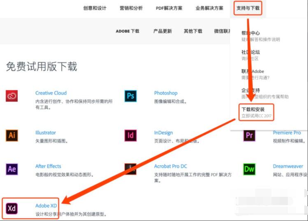Image resolution: width=308 pixels, height=221 pixels.
Task: Select the 微信联系 tab
Action: [x=222, y=31]
